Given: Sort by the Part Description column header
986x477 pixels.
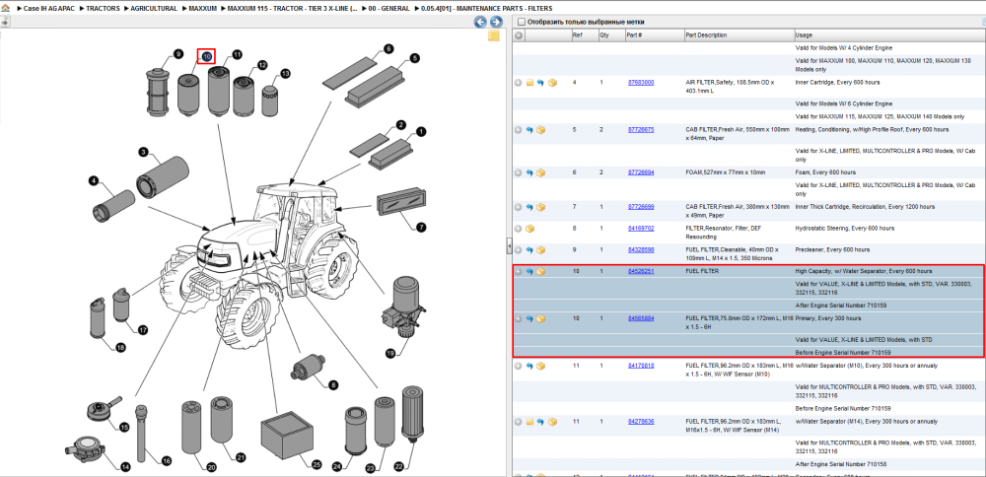Looking at the screenshot, I should 739,35.
